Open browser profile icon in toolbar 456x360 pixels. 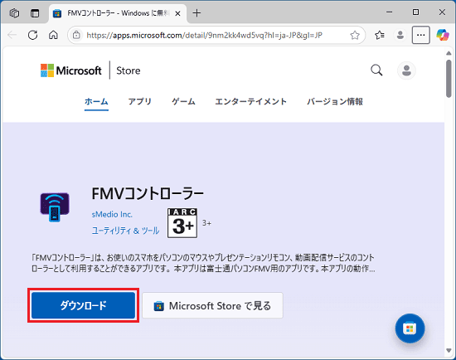click(400, 35)
